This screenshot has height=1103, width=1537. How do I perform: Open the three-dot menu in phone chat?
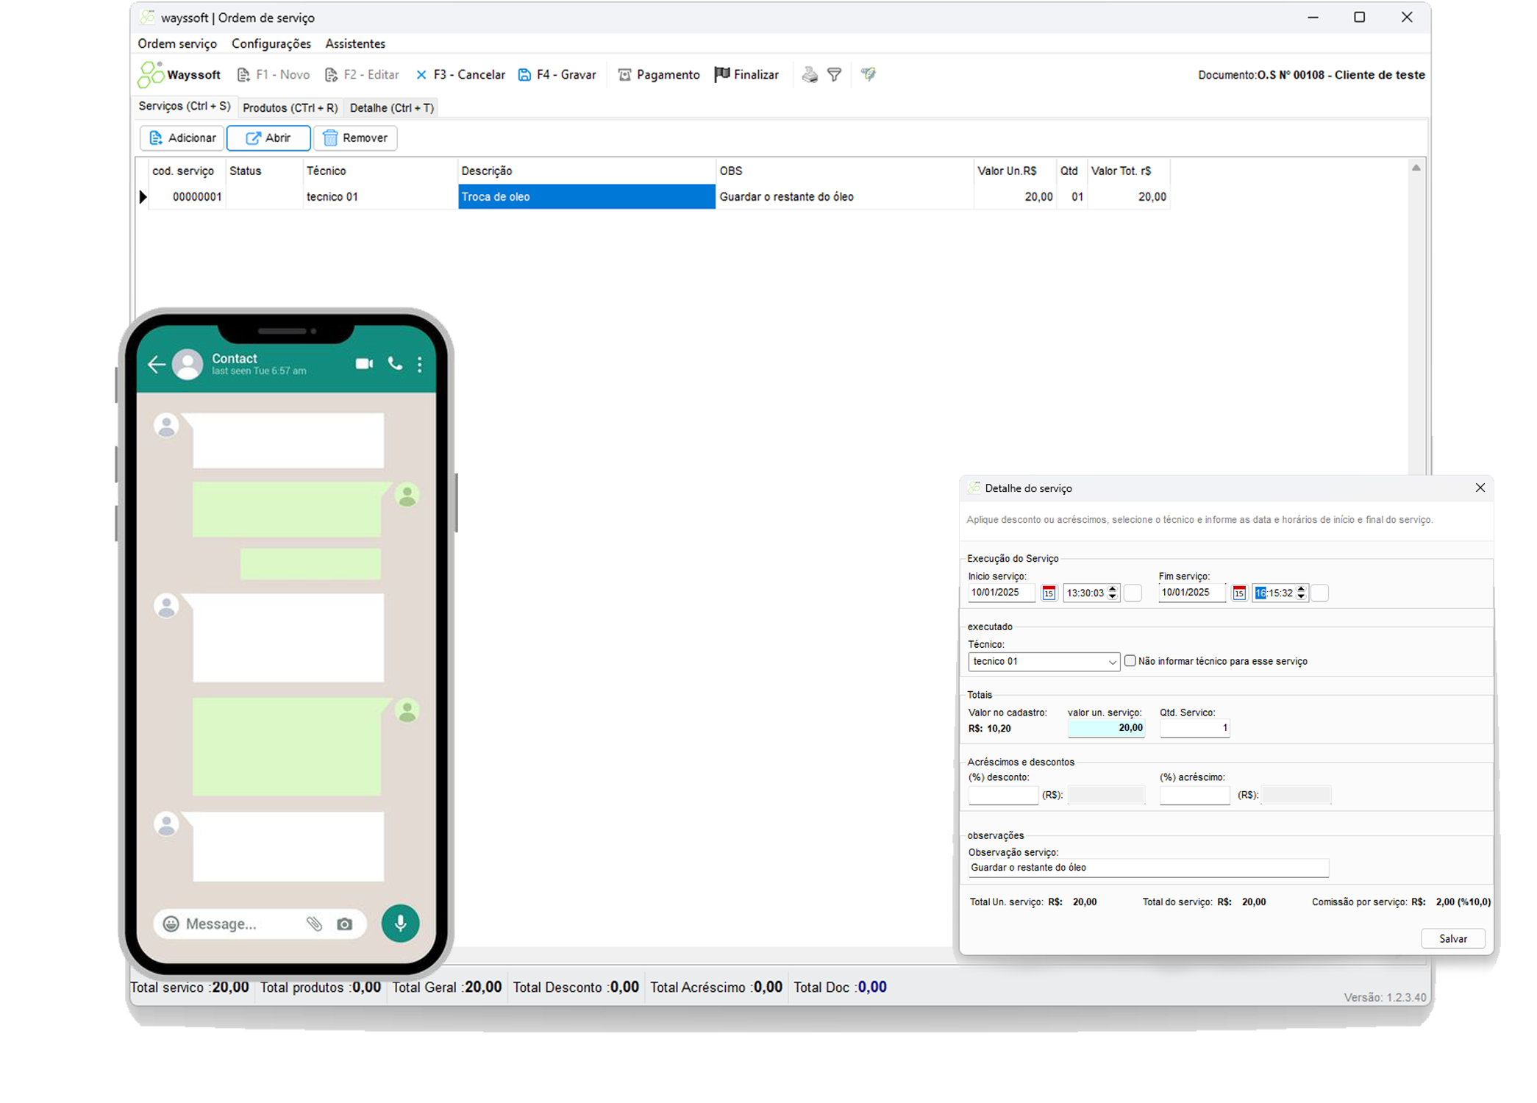pyautogui.click(x=420, y=364)
